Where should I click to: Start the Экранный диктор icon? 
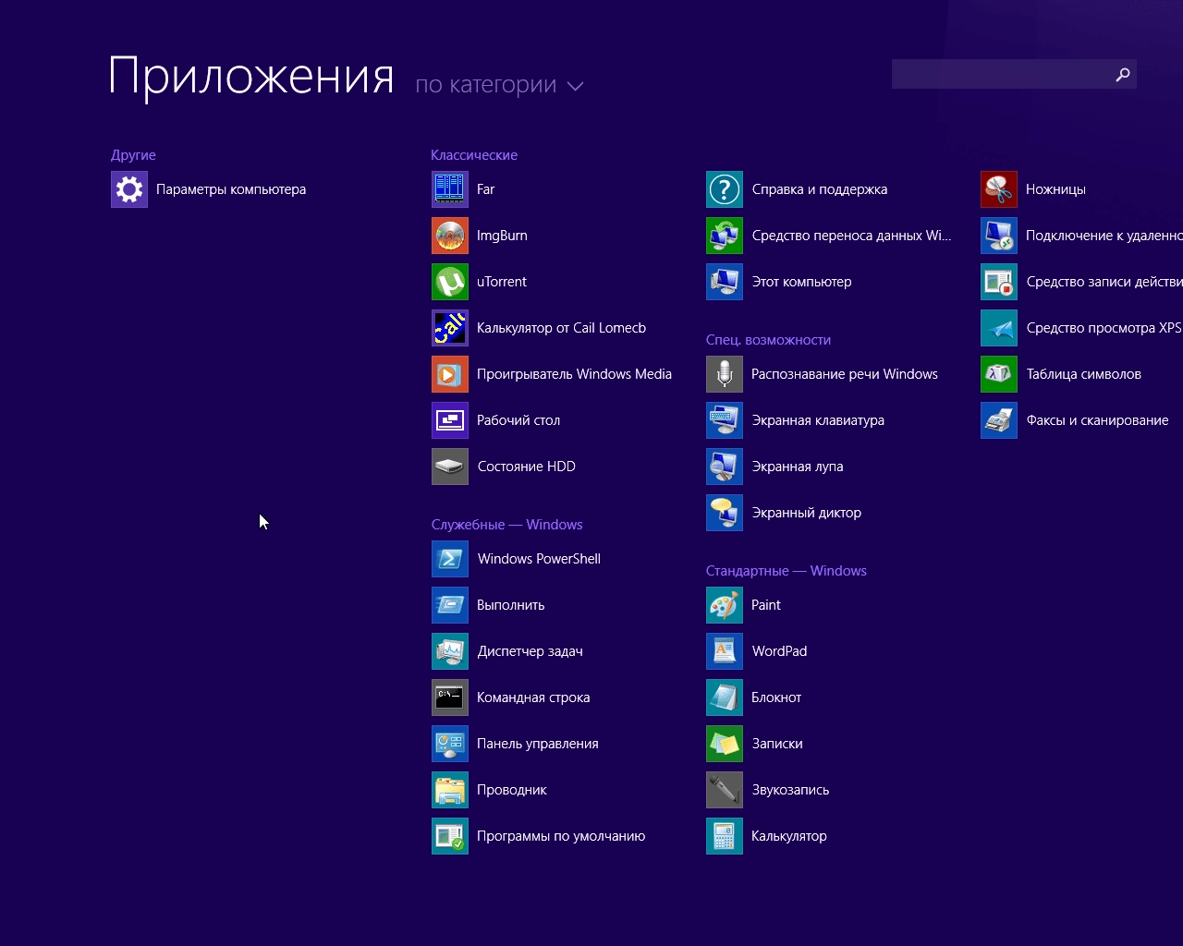pyautogui.click(x=725, y=513)
